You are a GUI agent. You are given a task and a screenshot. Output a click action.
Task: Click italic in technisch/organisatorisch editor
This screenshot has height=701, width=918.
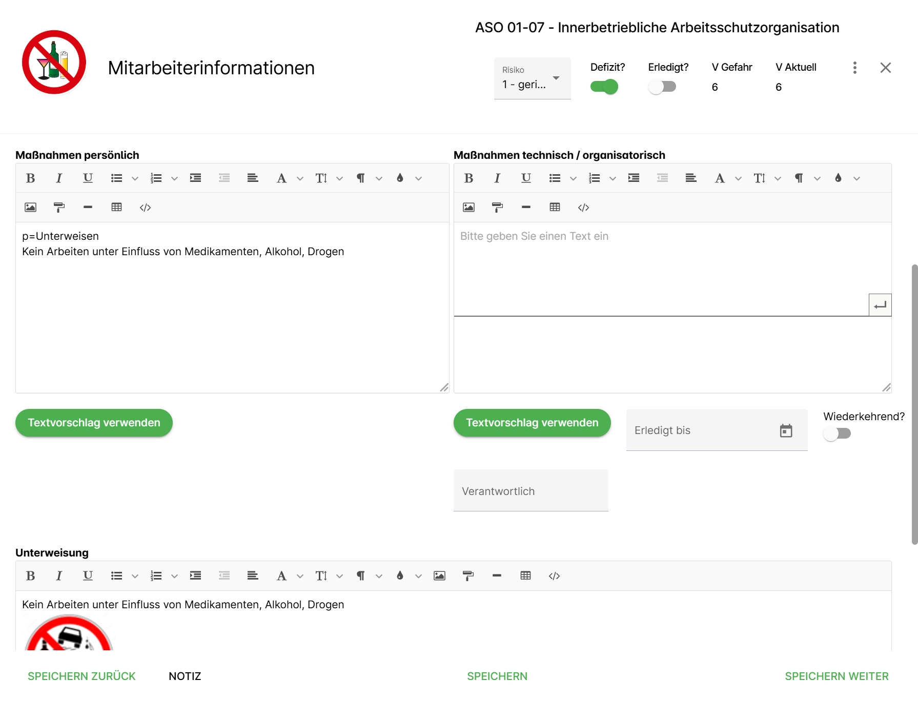pos(497,178)
